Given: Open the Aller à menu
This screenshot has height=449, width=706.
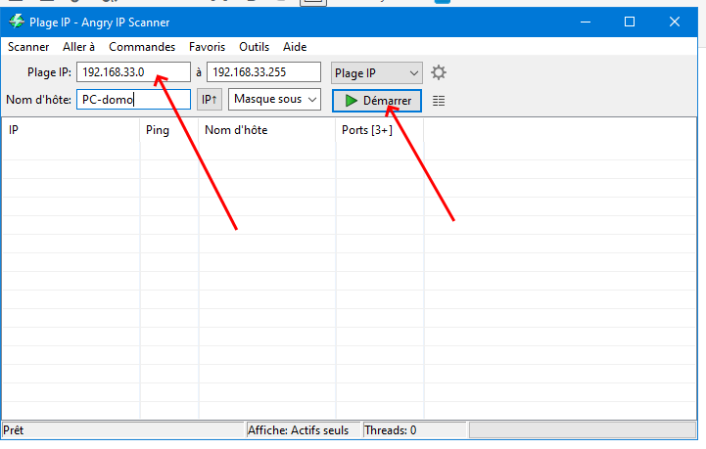Looking at the screenshot, I should [78, 47].
